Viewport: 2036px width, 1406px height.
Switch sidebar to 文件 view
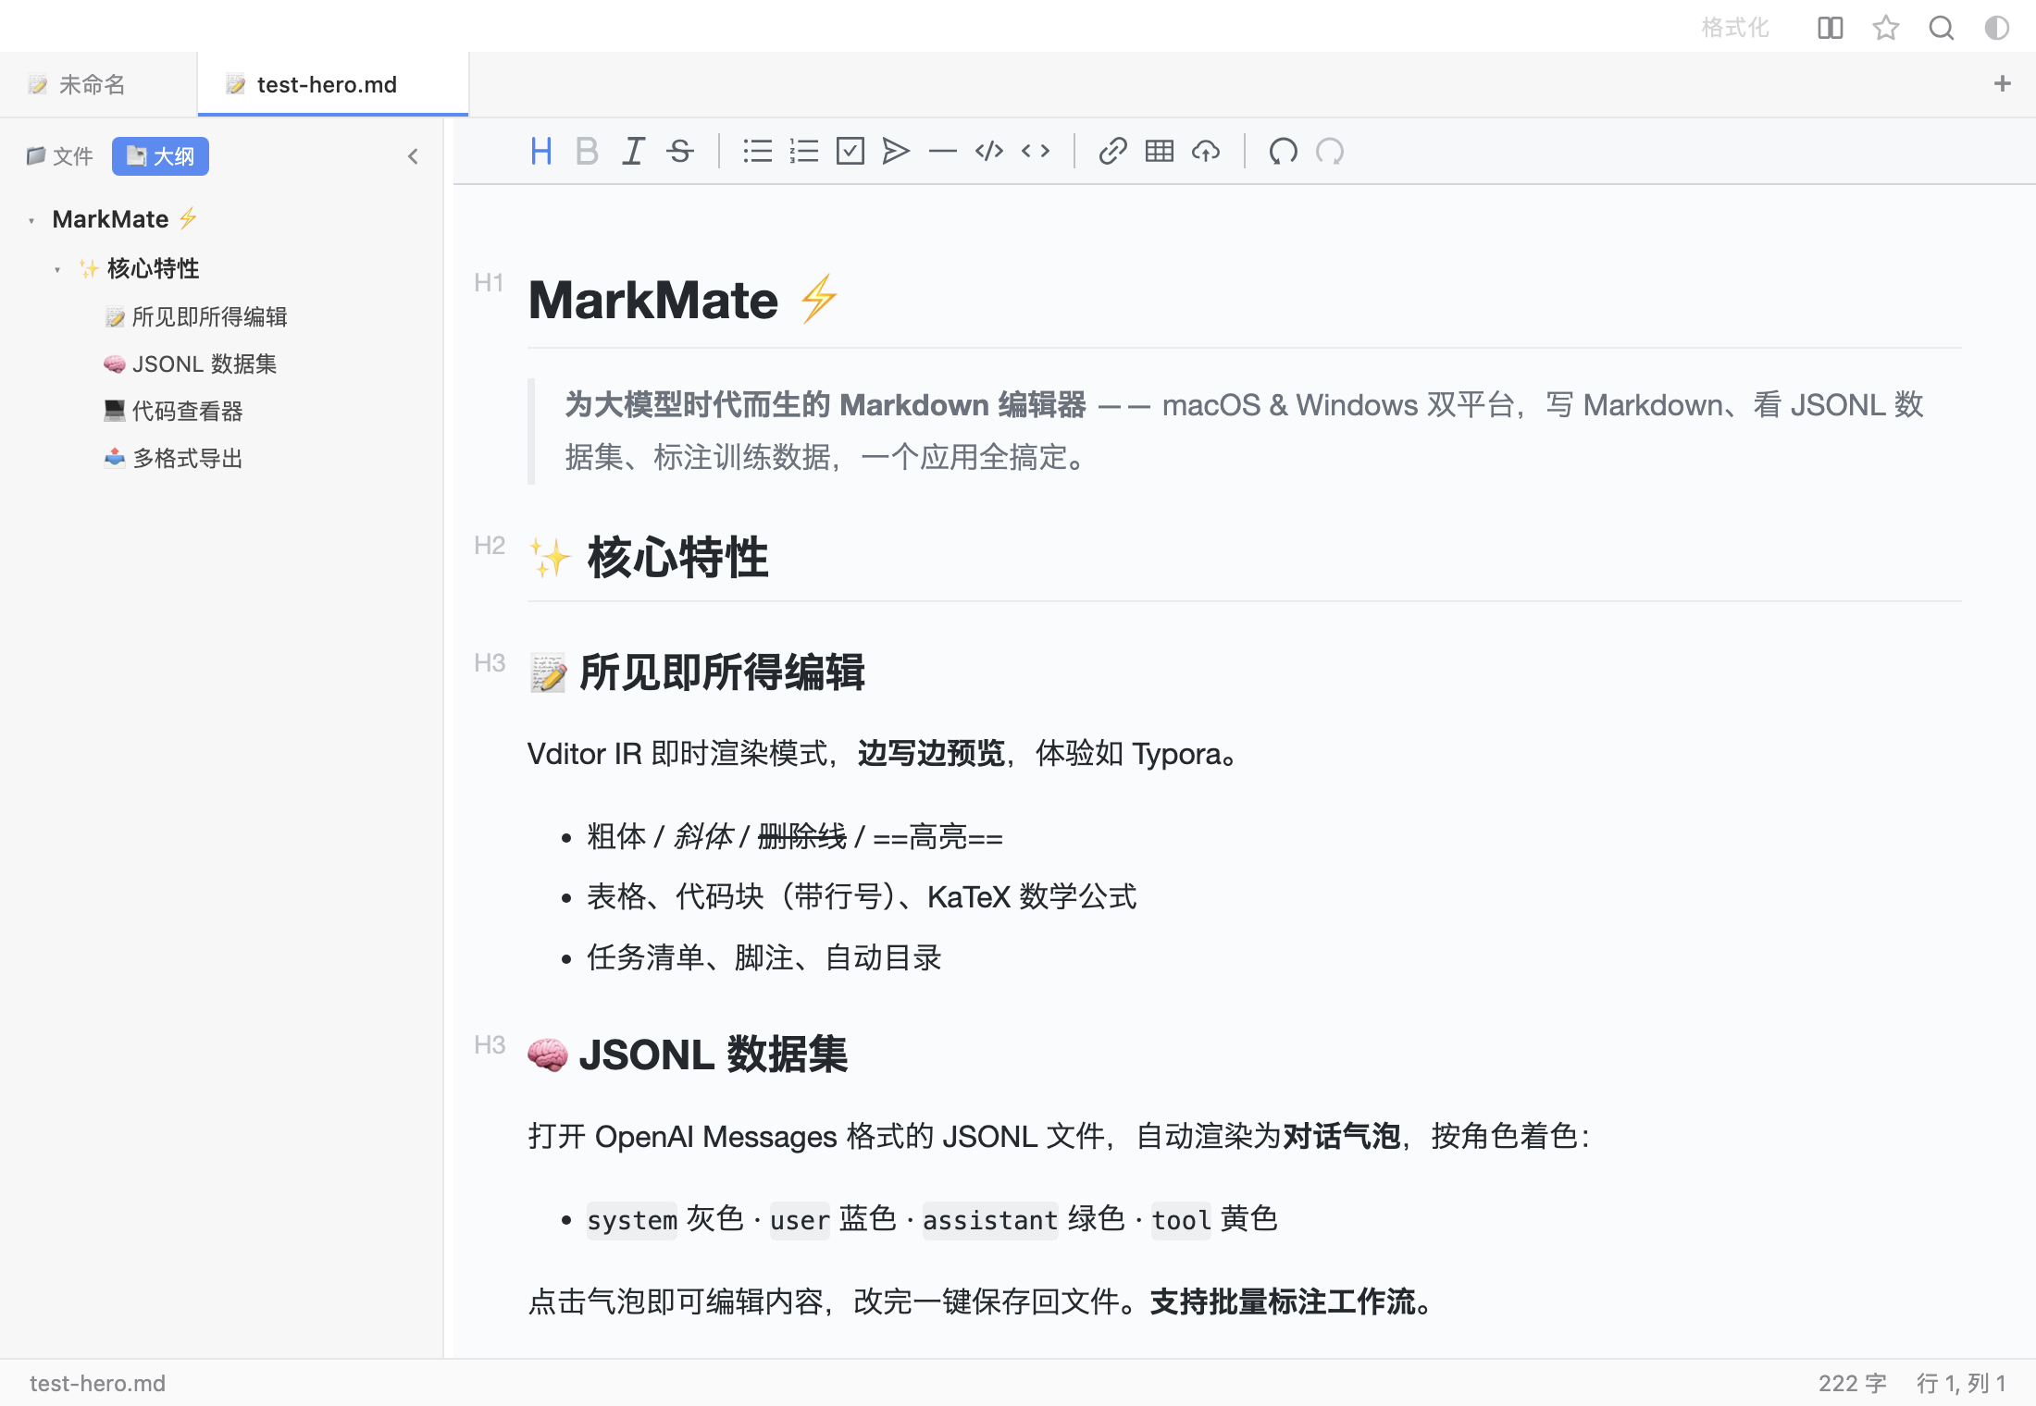pyautogui.click(x=60, y=156)
